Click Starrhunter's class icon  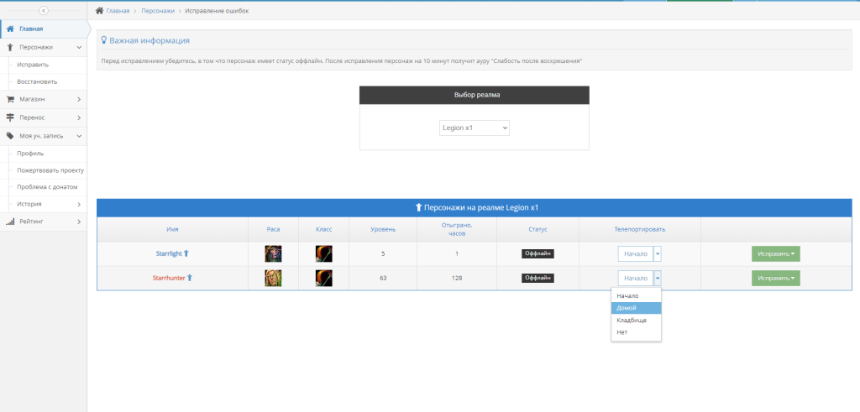tap(323, 278)
